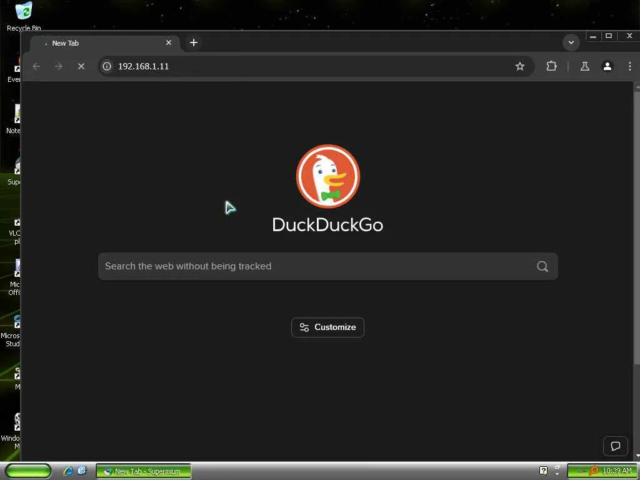Screen dimensions: 640x480
Task: Launch the second quick launch icon
Action: 82,471
